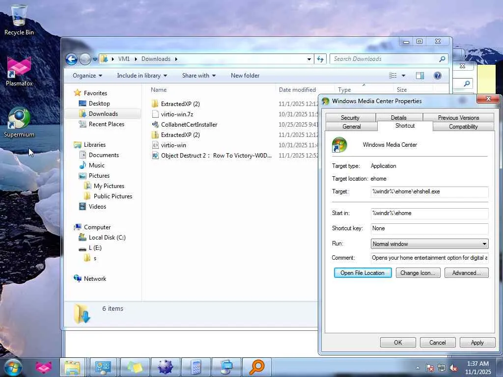This screenshot has height=377, width=503.
Task: Open the spiky ball app on taskbar
Action: point(166,367)
